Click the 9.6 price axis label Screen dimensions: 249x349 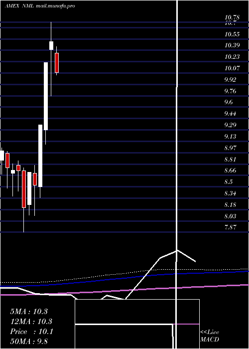coord(229,102)
